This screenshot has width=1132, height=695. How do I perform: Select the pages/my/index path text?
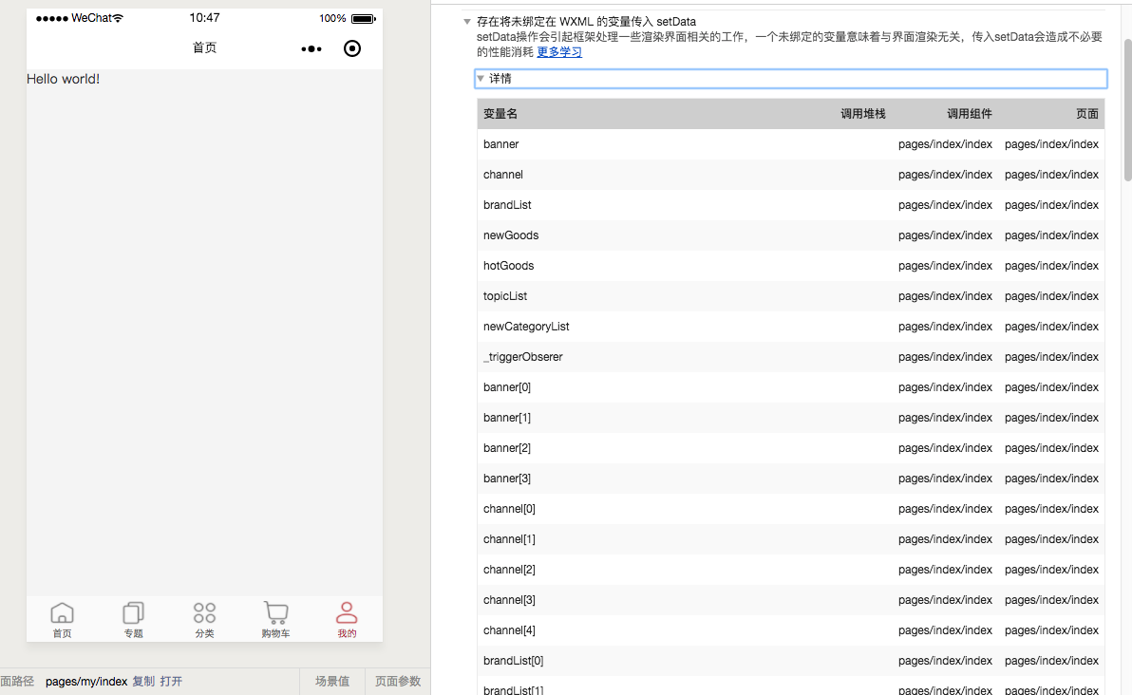(x=86, y=681)
